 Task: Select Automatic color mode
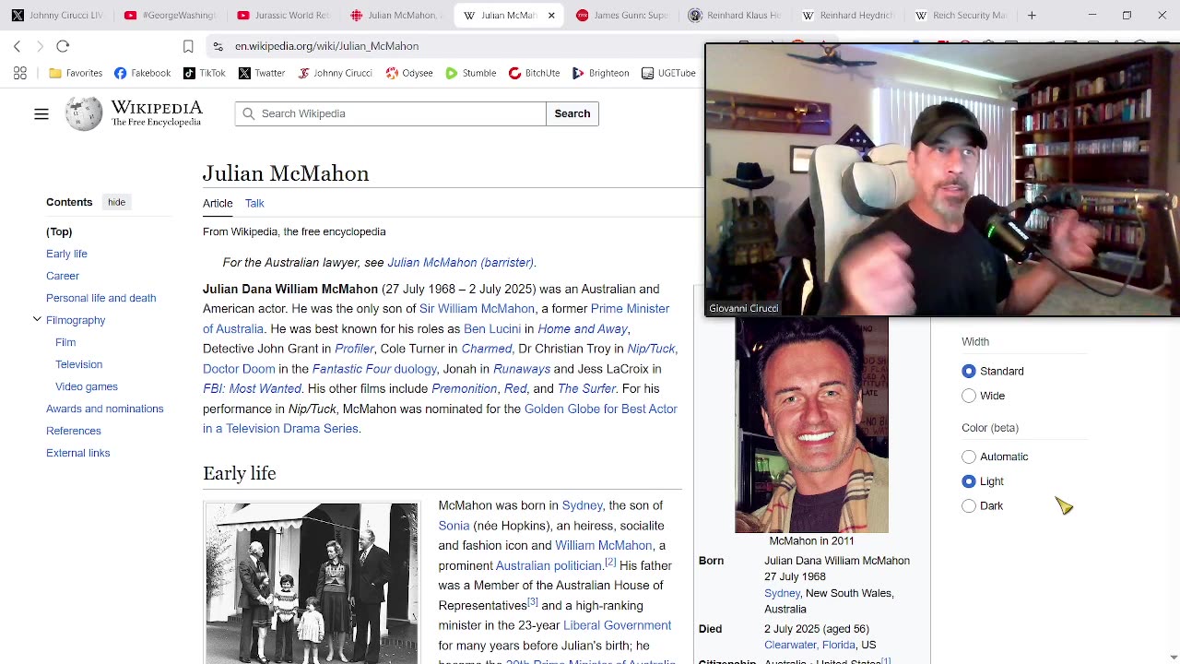click(x=969, y=456)
